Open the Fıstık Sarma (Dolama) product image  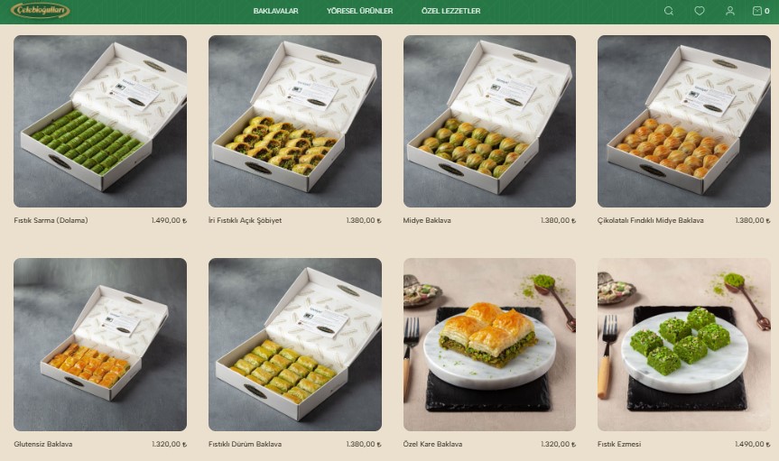click(x=100, y=121)
